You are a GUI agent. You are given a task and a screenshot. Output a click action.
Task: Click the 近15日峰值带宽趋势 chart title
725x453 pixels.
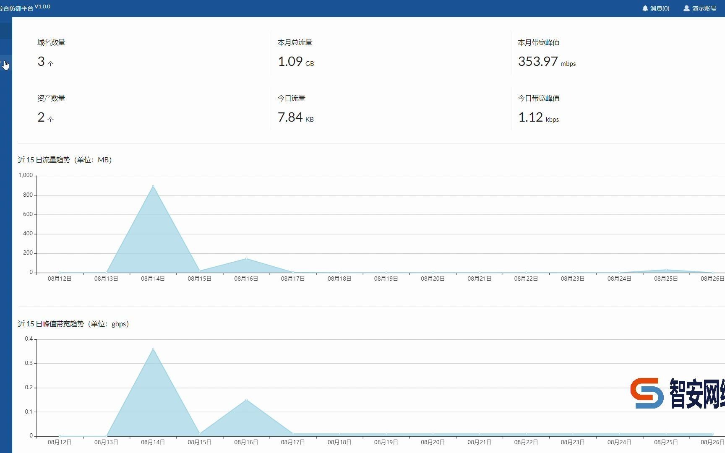[73, 324]
